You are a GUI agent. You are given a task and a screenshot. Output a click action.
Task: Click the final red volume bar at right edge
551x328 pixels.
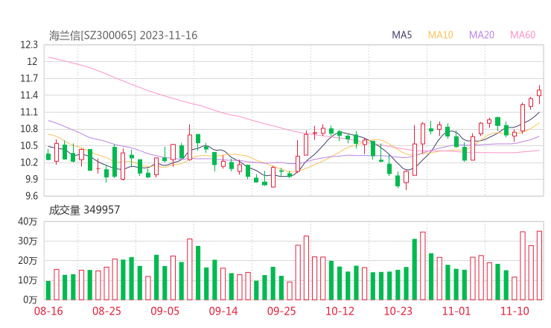(x=539, y=265)
